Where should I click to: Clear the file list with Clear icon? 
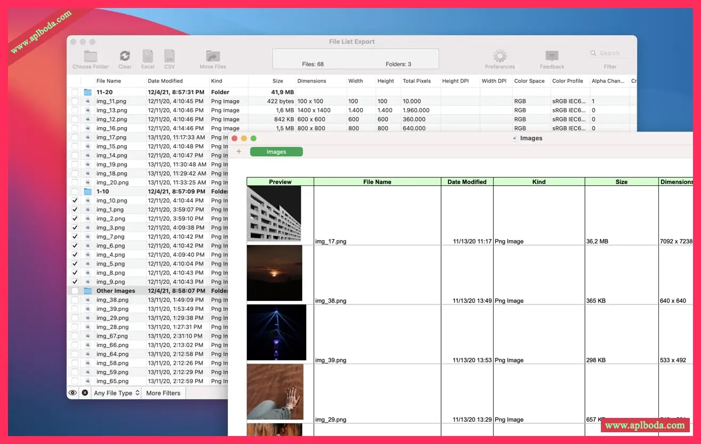pyautogui.click(x=125, y=56)
